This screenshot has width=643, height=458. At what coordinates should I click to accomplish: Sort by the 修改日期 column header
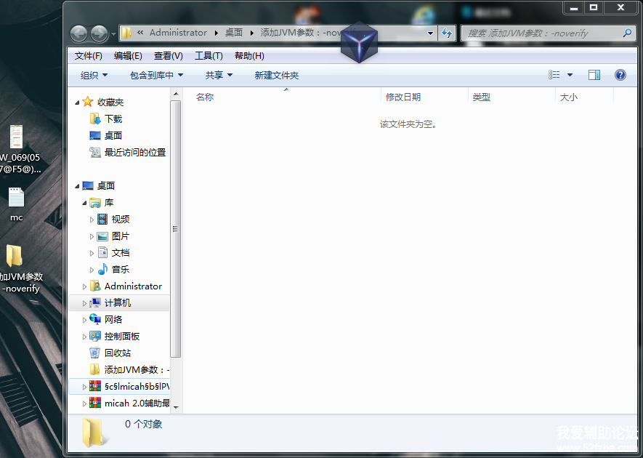click(403, 97)
